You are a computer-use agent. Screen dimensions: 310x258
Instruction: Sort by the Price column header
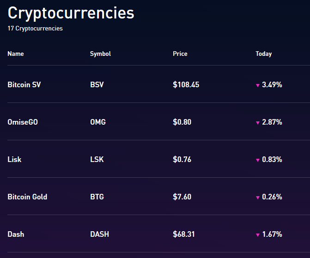click(x=180, y=54)
